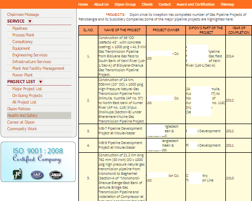The height and width of the screenshot is (201, 252).
Task: Click the YEAR OF COMPLETION column header
Action: pyautogui.click(x=239, y=30)
